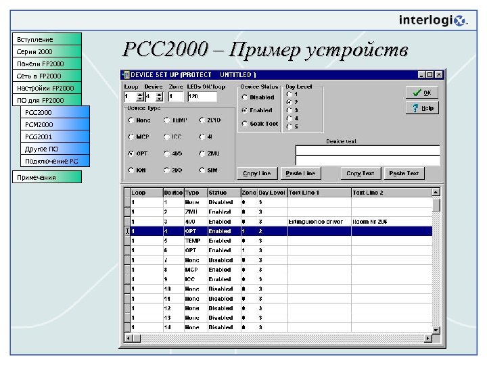Open ПО для FP2000 section

(x=47, y=100)
